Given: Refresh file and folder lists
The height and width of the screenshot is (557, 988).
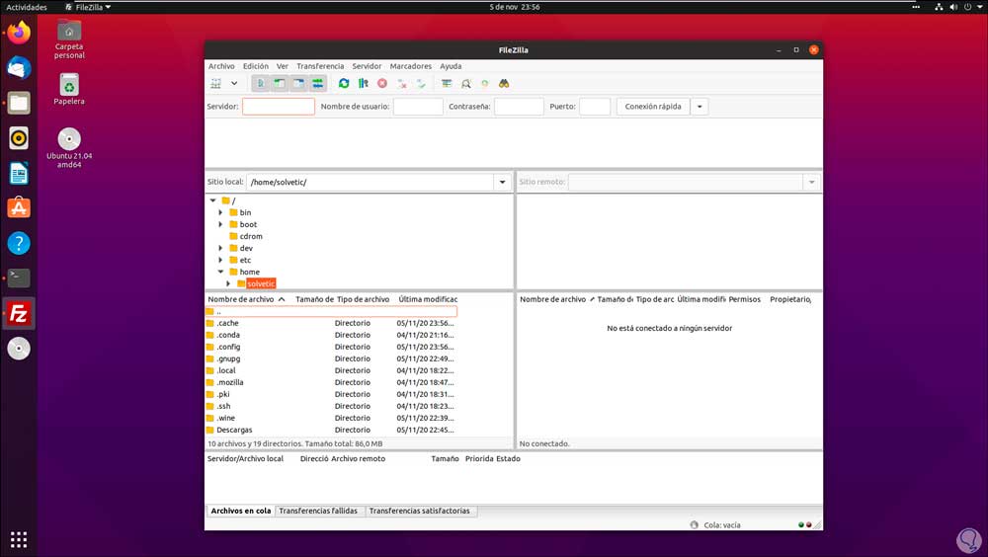Looking at the screenshot, I should [344, 83].
